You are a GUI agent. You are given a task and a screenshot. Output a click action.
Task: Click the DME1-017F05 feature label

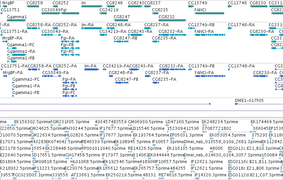249,101
